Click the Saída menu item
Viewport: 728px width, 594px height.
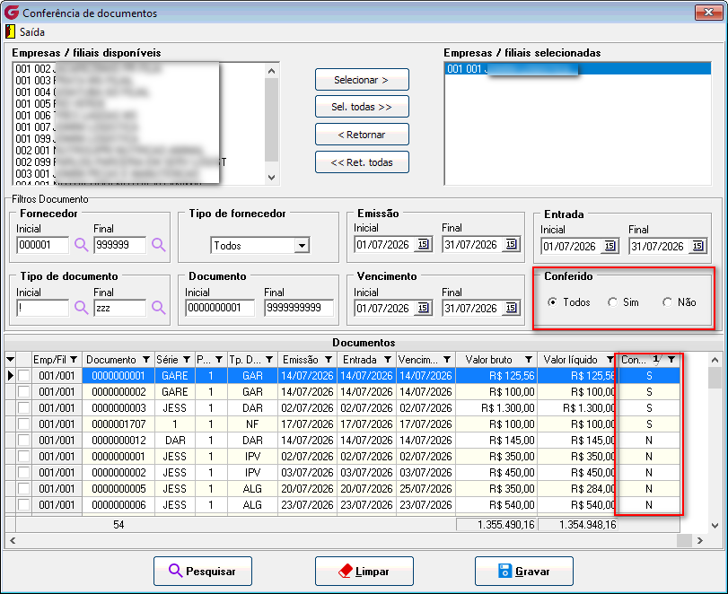tap(32, 32)
